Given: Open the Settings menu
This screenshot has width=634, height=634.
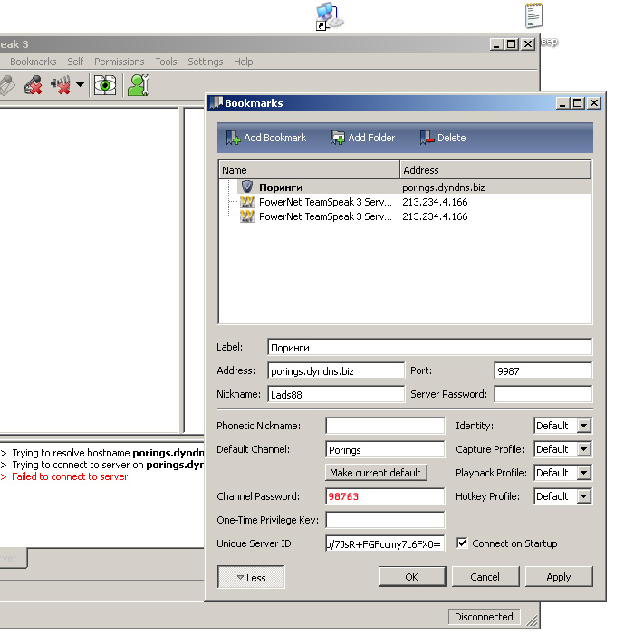Looking at the screenshot, I should click(x=205, y=62).
